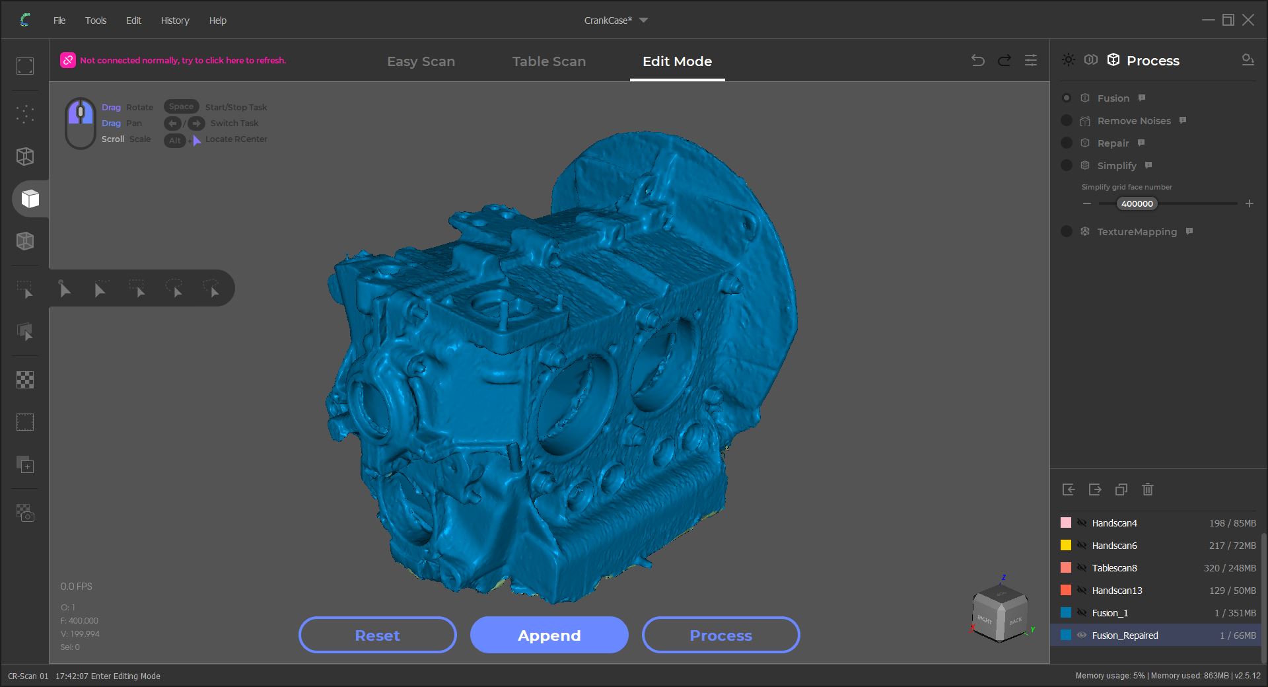1268x687 pixels.
Task: Click the redo arrow icon
Action: coord(1004,61)
